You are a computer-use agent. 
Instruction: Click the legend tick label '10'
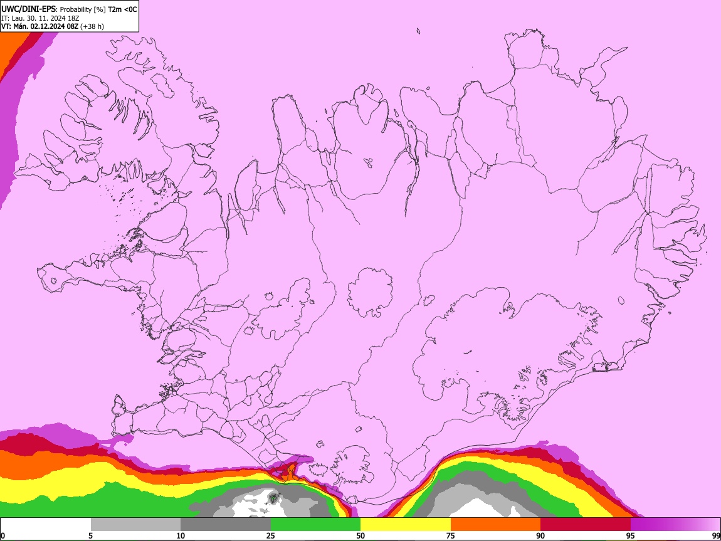(181, 536)
